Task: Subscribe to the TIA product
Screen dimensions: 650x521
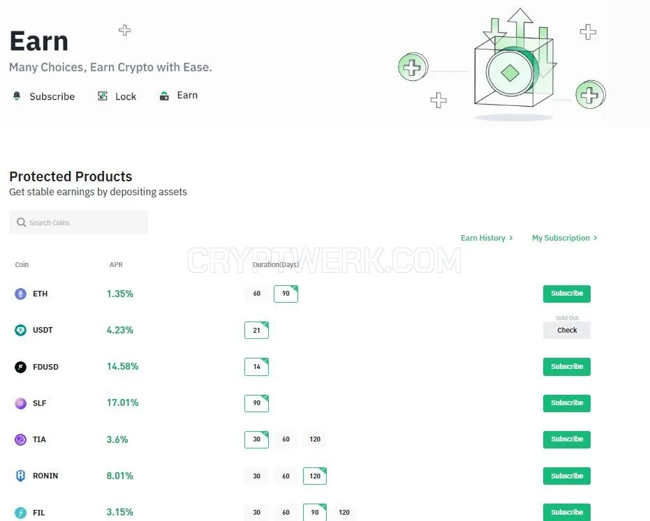Action: pyautogui.click(x=567, y=439)
